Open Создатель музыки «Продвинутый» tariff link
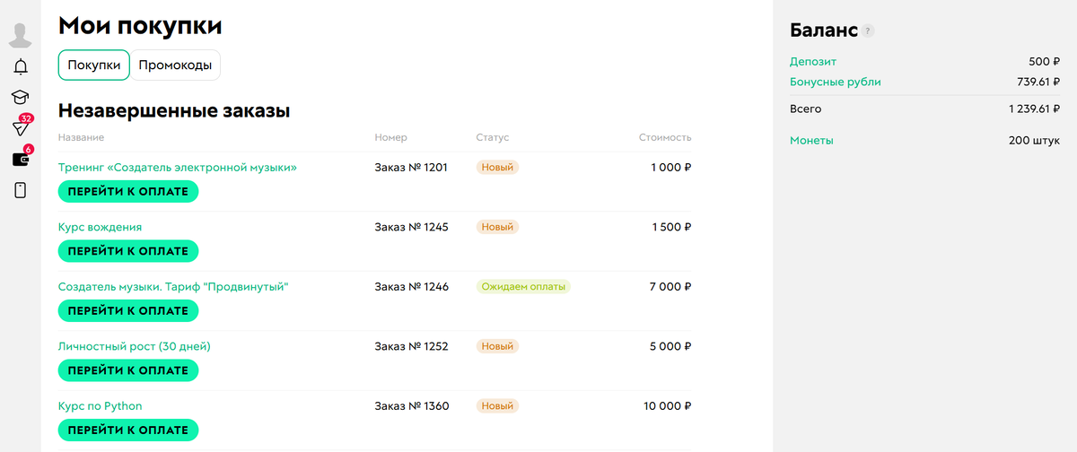Image resolution: width=1077 pixels, height=452 pixels. coord(173,287)
